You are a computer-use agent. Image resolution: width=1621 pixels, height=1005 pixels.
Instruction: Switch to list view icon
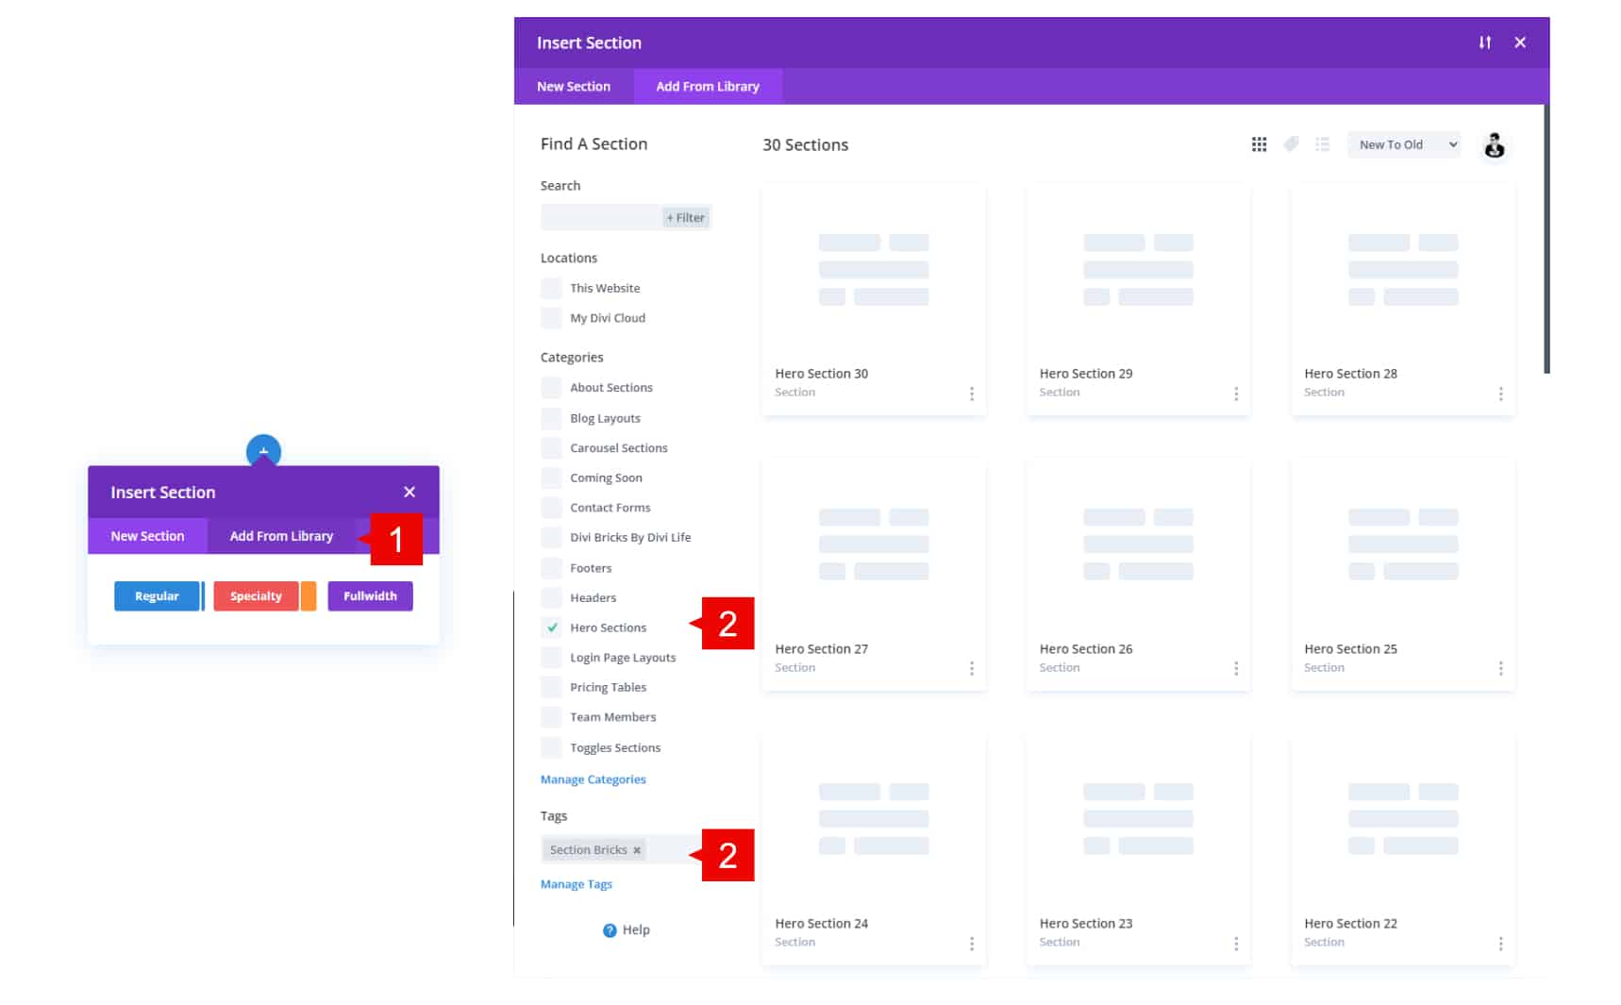point(1322,144)
